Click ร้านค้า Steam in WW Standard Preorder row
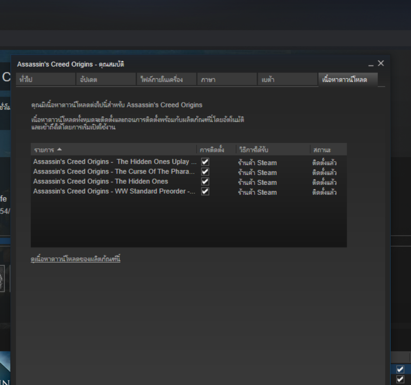The width and height of the screenshot is (411, 385). 257,192
